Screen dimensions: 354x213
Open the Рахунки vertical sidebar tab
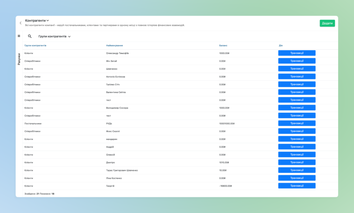19,59
